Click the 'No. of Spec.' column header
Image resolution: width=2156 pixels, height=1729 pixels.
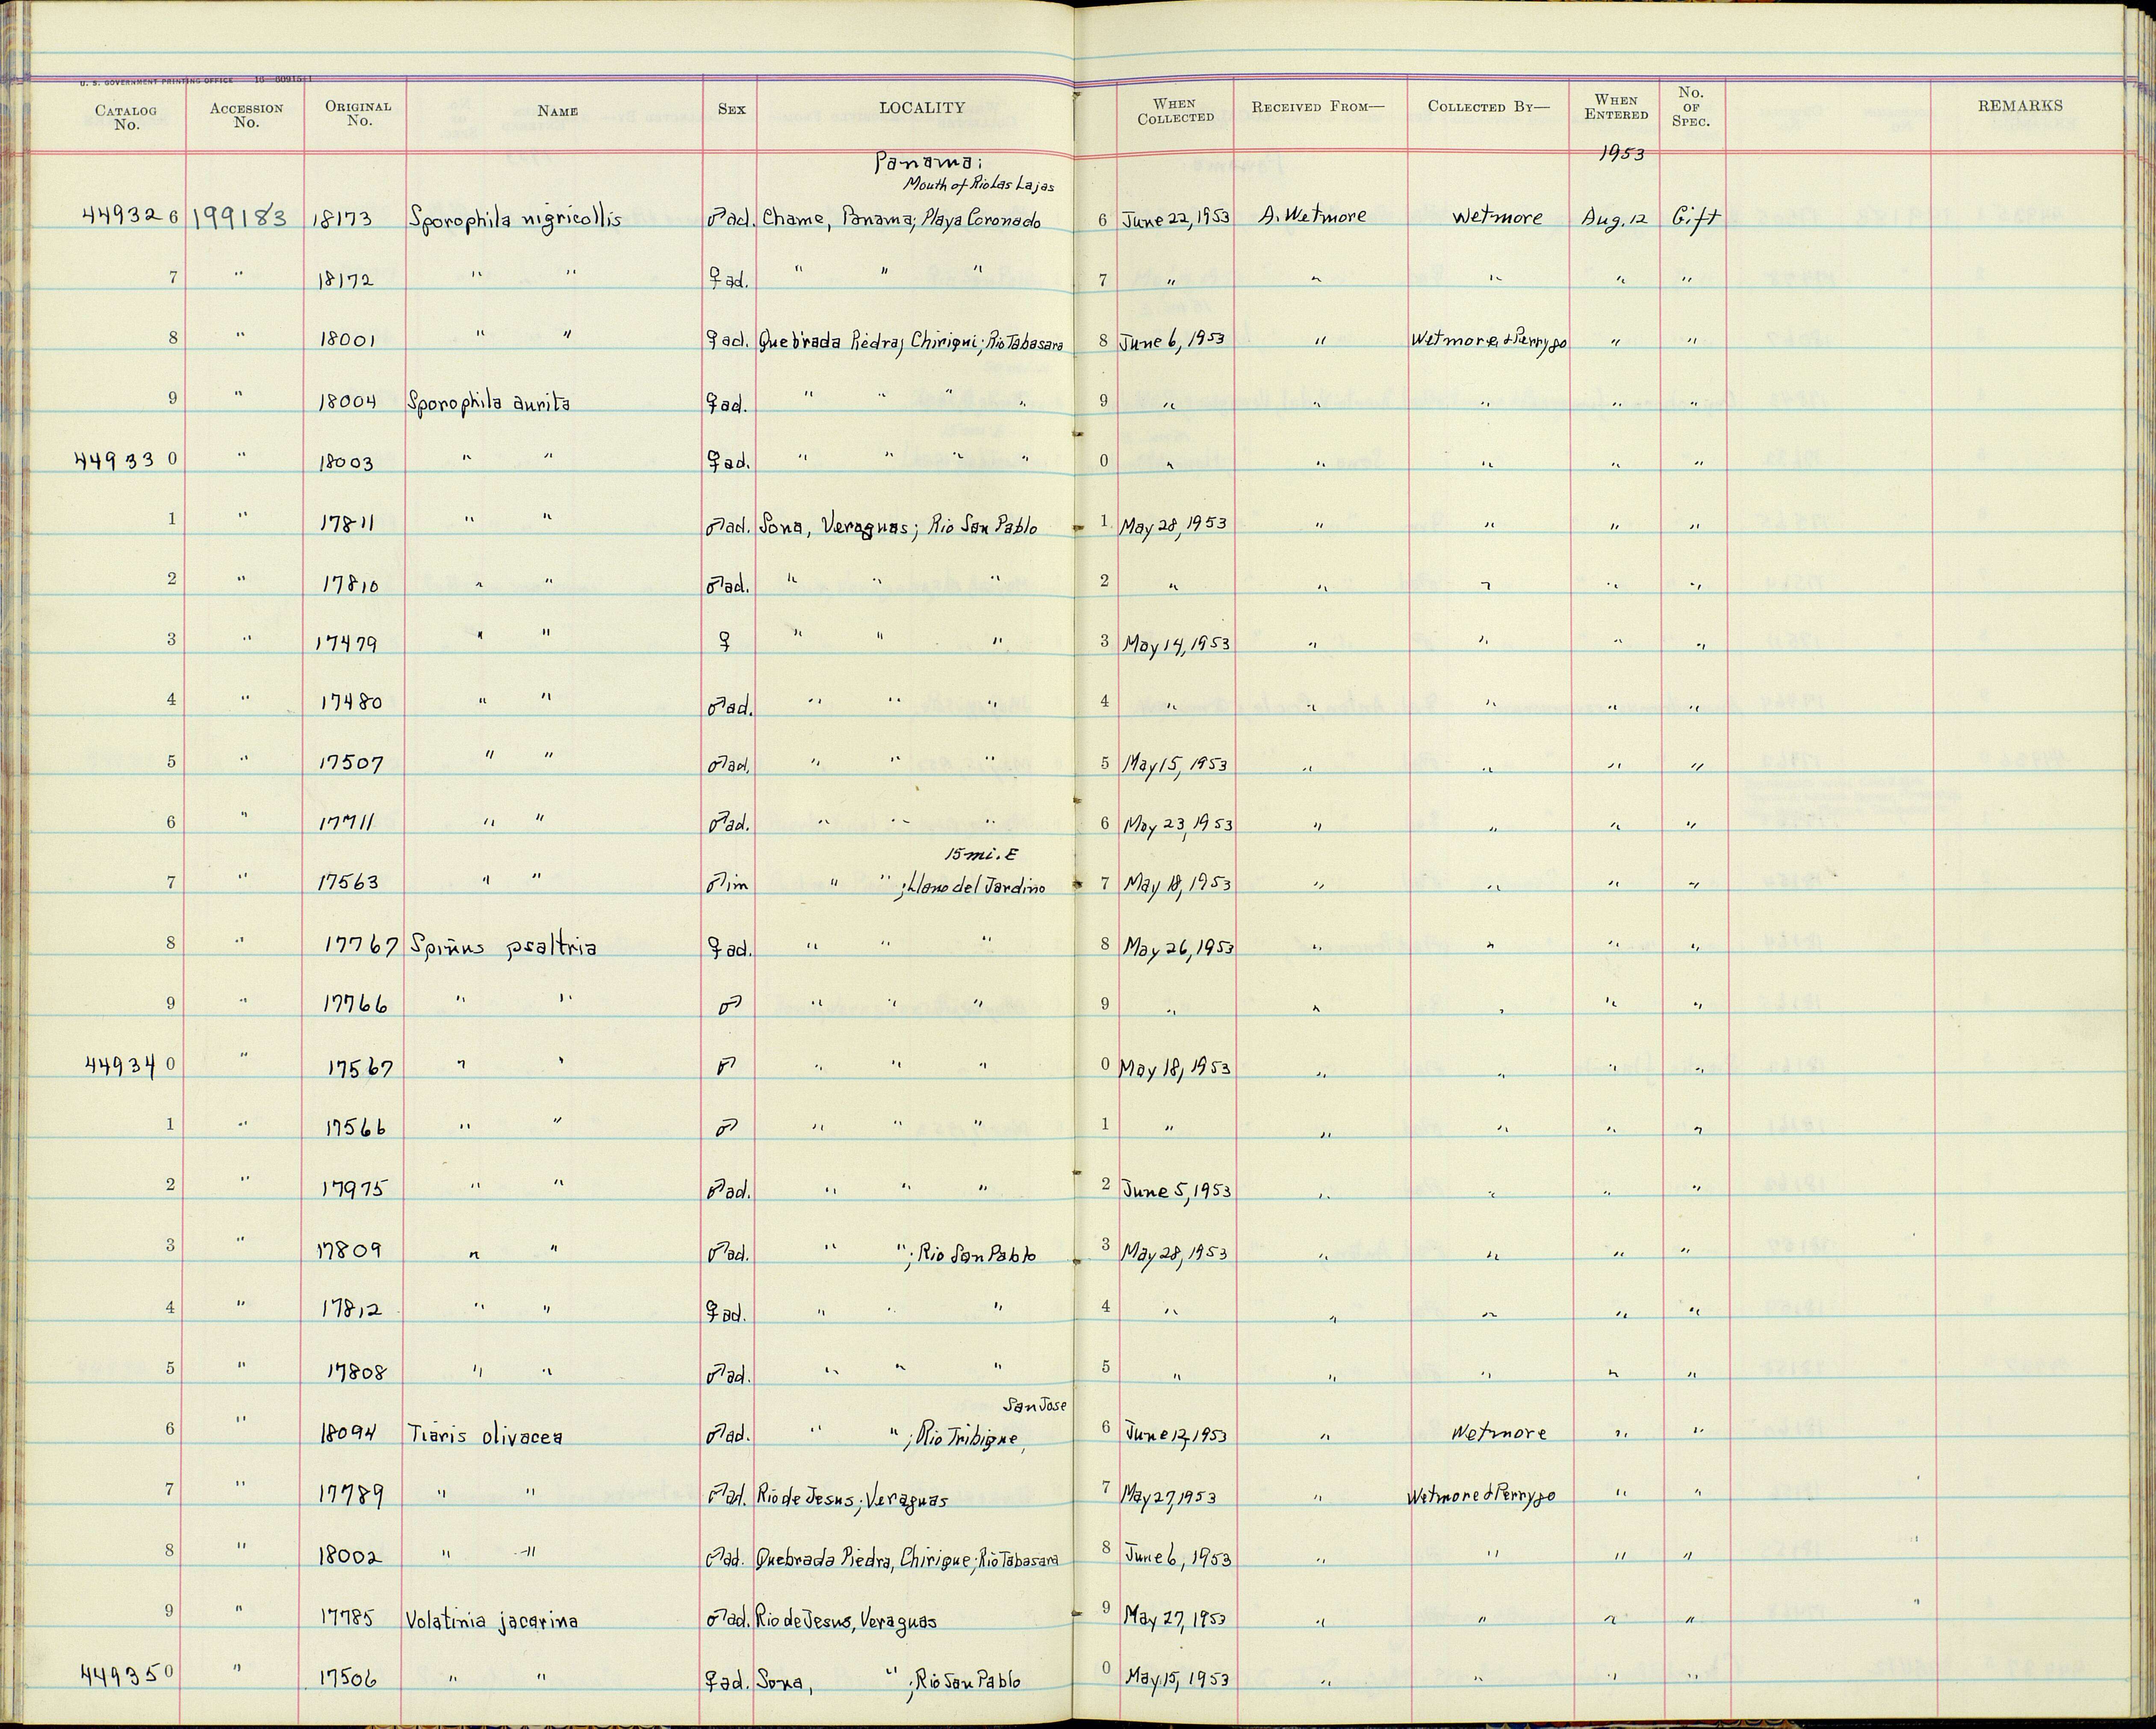point(1691,107)
